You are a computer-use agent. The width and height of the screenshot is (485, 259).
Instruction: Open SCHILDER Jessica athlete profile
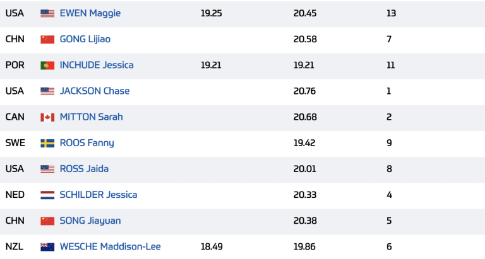99,195
